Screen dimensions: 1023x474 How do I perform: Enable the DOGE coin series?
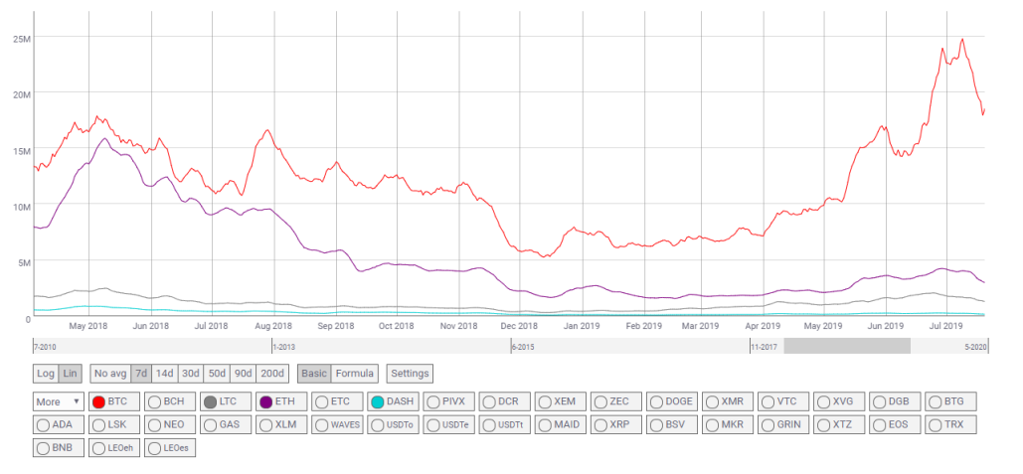[x=671, y=401]
